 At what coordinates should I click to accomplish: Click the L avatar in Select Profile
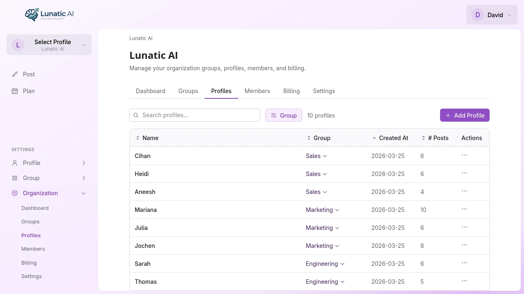coord(18,45)
